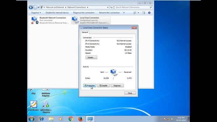Select the Local Area Connection item
Image resolution: width=217 pixels, height=122 pixels.
click(91, 20)
